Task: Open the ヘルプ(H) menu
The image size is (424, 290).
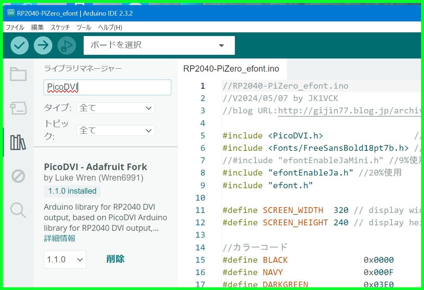Action: point(110,27)
